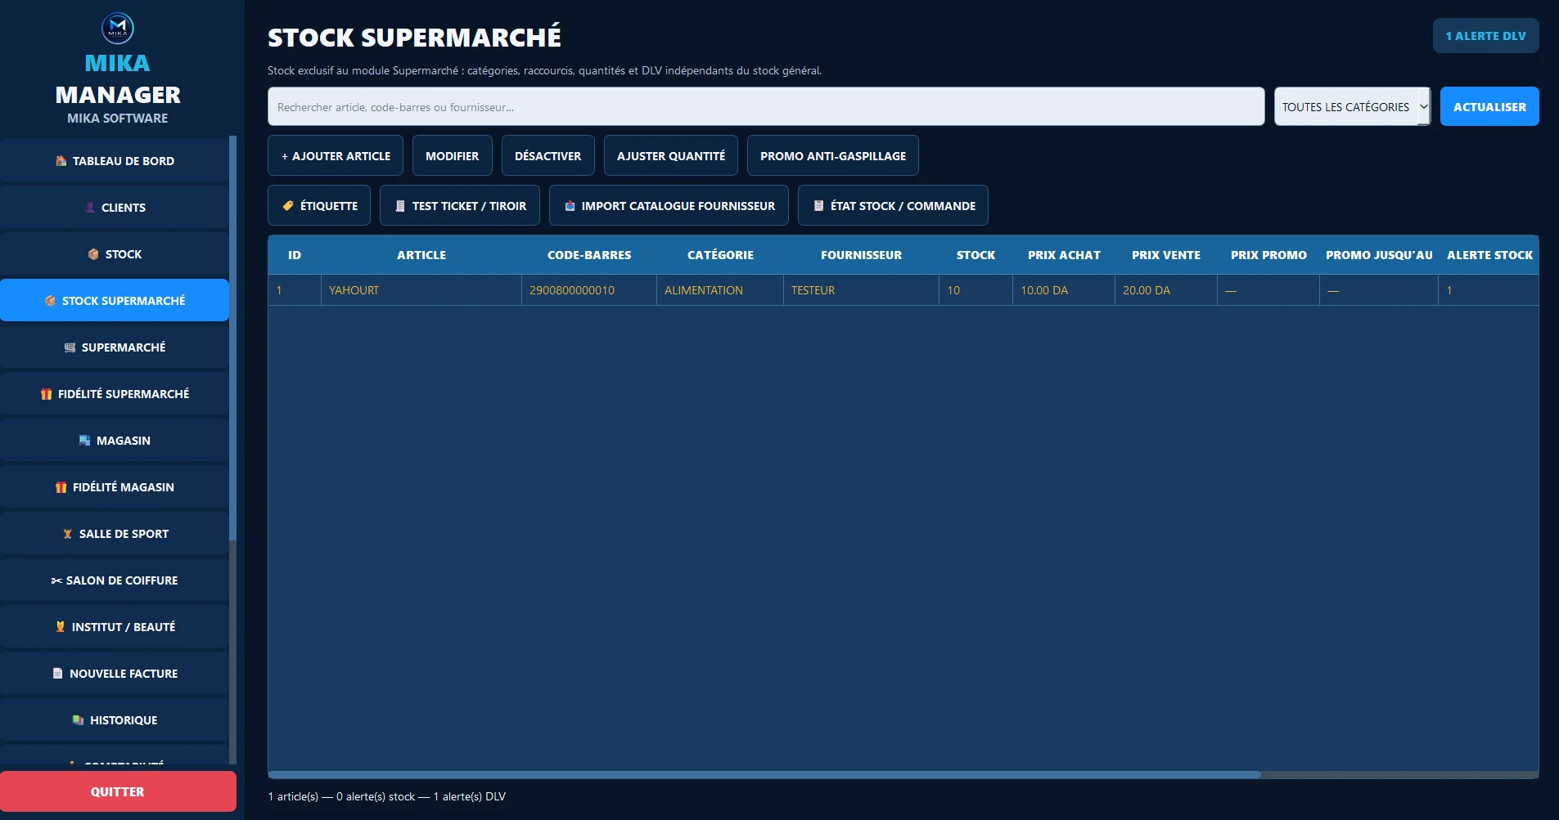Click the 20.00 DA sale price
Screen dimensions: 1559x820
pos(1165,290)
